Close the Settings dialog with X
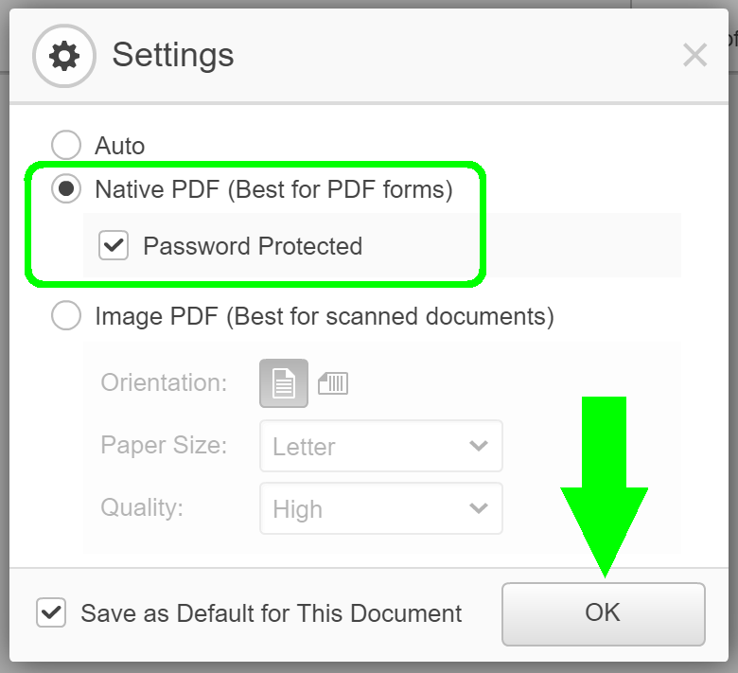The width and height of the screenshot is (738, 673). click(694, 55)
